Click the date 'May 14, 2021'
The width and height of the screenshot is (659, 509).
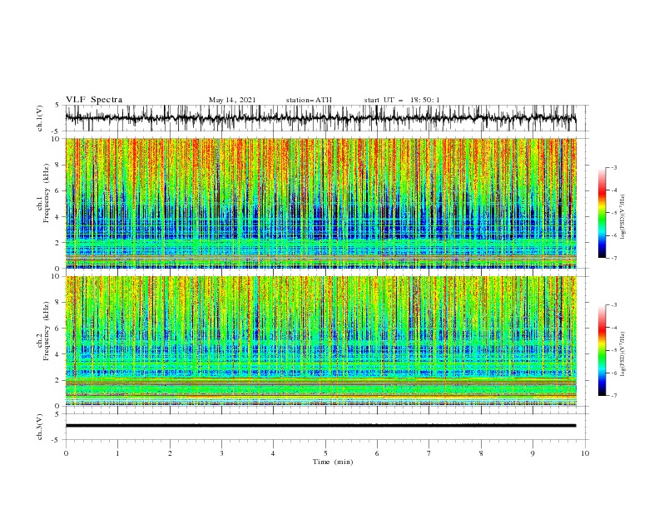point(232,100)
